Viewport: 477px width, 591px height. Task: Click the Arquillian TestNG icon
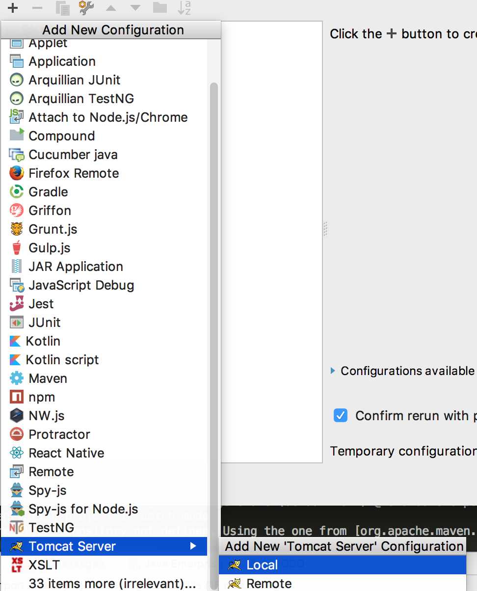(x=17, y=99)
